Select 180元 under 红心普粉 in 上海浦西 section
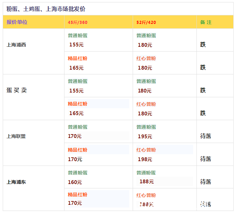 point(145,68)
